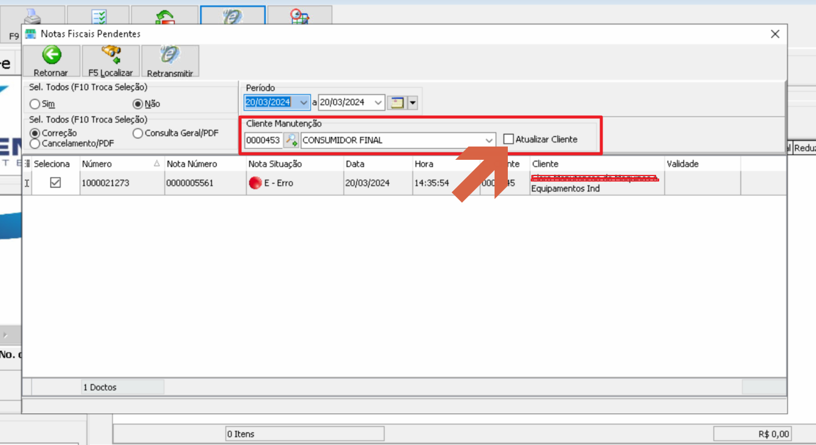The width and height of the screenshot is (816, 445).
Task: Click the Retransmitir toolbar button
Action: [169, 61]
